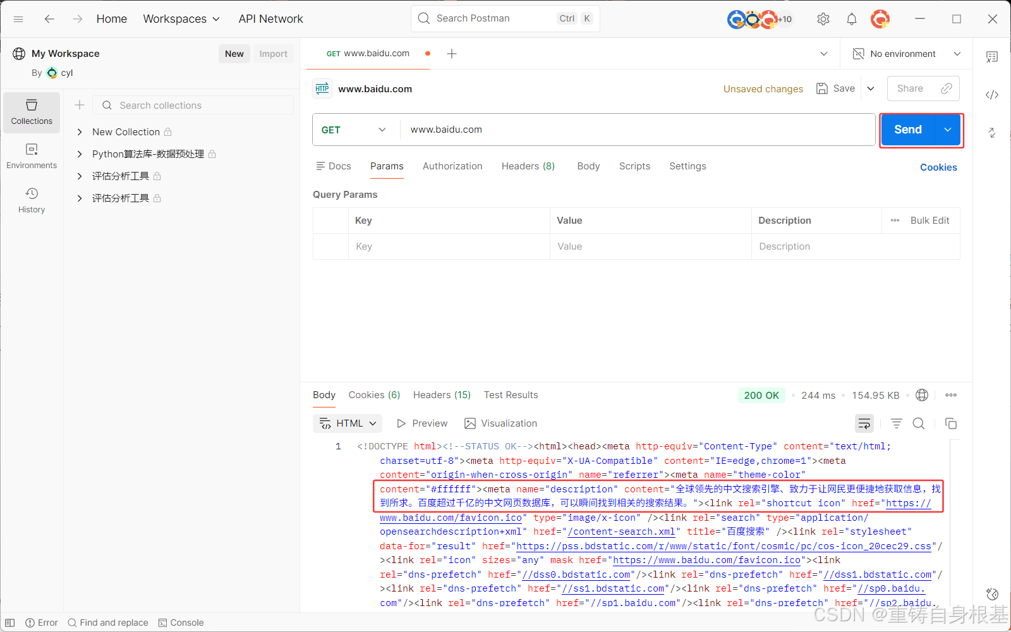Open the GET method dropdown
1011x632 pixels.
pos(354,130)
